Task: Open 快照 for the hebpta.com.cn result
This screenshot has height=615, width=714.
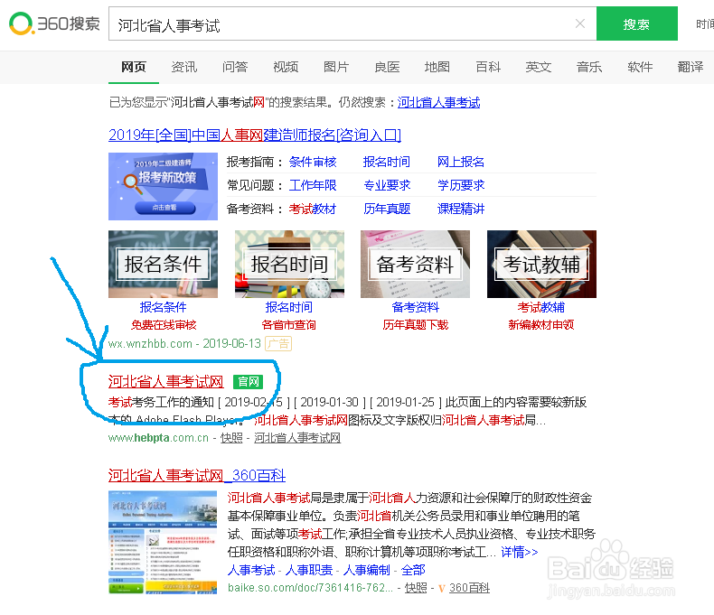Action: [x=231, y=438]
